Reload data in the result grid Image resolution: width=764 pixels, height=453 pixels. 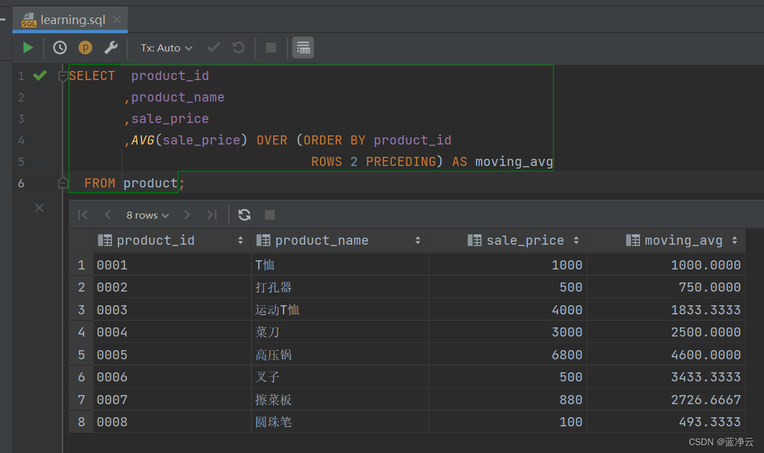tap(244, 215)
